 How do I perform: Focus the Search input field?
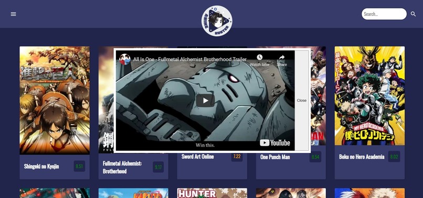tap(384, 14)
